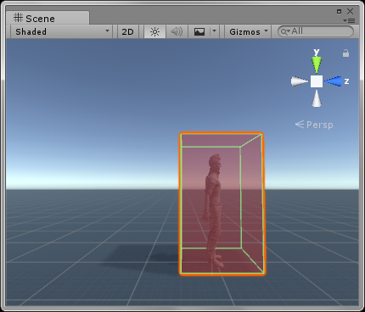
Task: Maximize the Scene panel window
Action: [x=340, y=11]
